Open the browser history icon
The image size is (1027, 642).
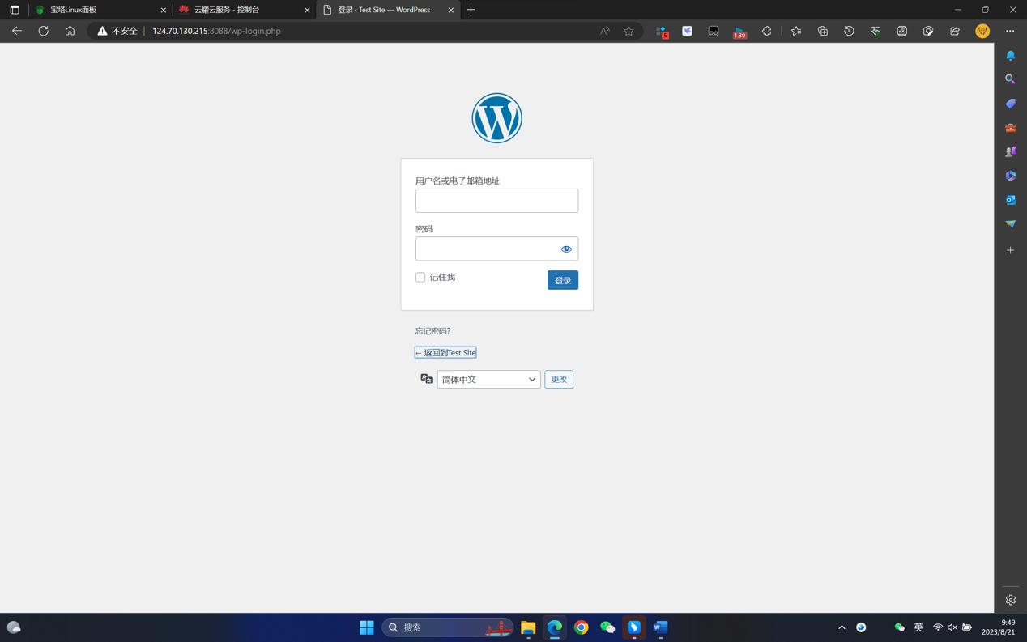click(849, 31)
